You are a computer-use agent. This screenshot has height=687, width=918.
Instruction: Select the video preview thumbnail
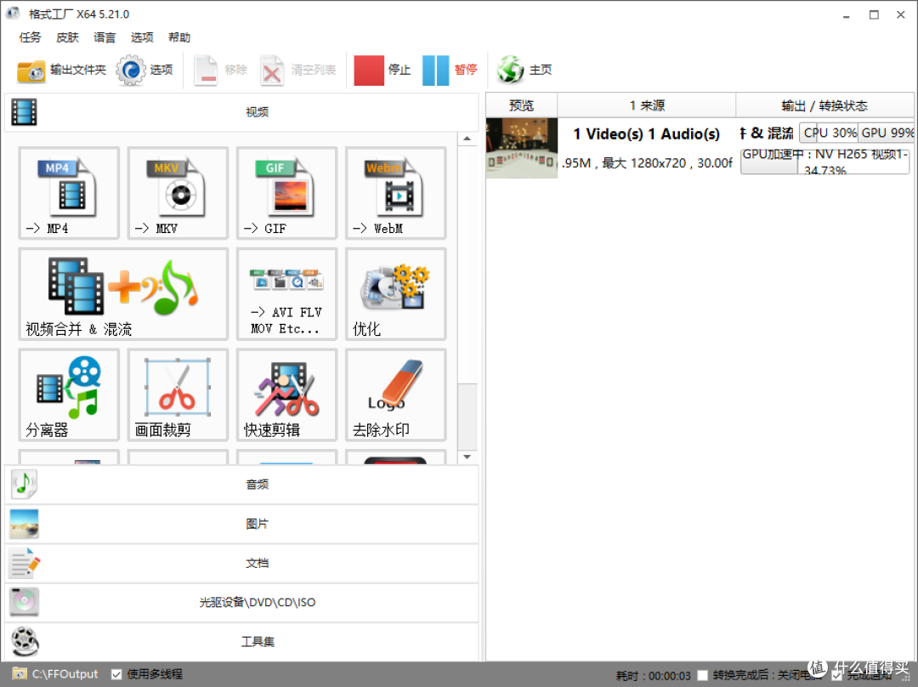(522, 148)
